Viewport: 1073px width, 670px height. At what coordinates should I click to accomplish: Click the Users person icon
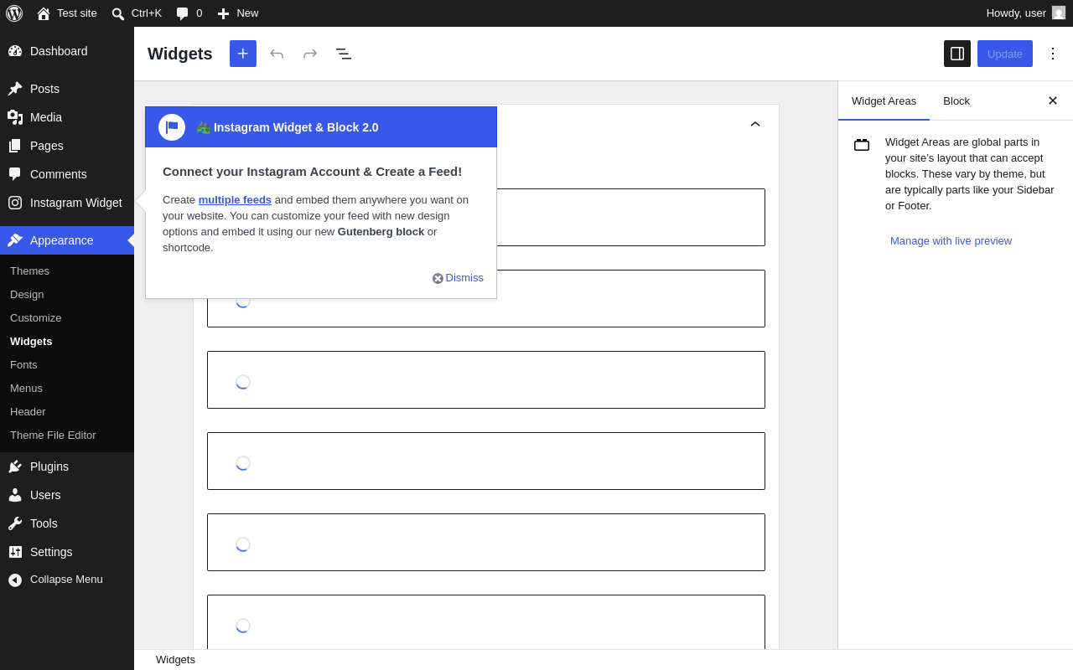click(x=15, y=495)
